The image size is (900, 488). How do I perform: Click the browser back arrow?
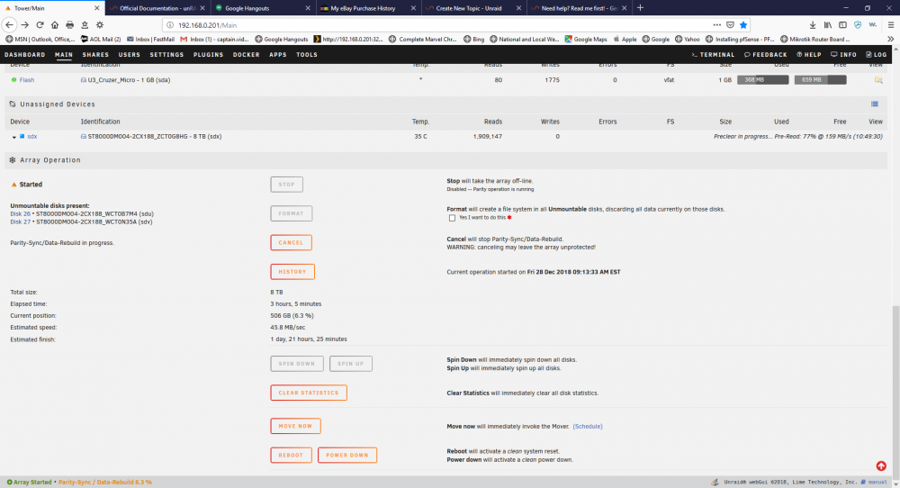[x=9, y=24]
